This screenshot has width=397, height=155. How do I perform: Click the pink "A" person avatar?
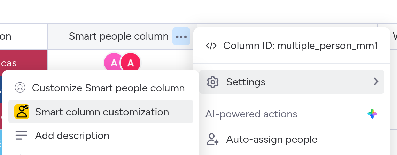click(x=113, y=63)
